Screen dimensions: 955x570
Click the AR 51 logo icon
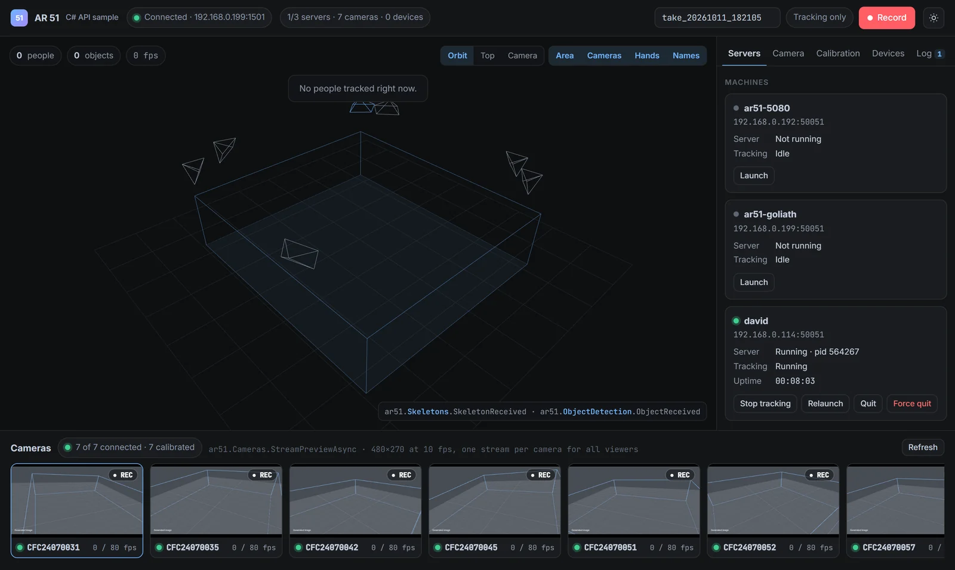[19, 18]
